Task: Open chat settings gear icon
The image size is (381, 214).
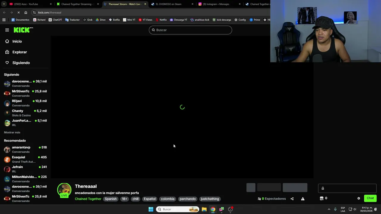Action: coord(359,198)
